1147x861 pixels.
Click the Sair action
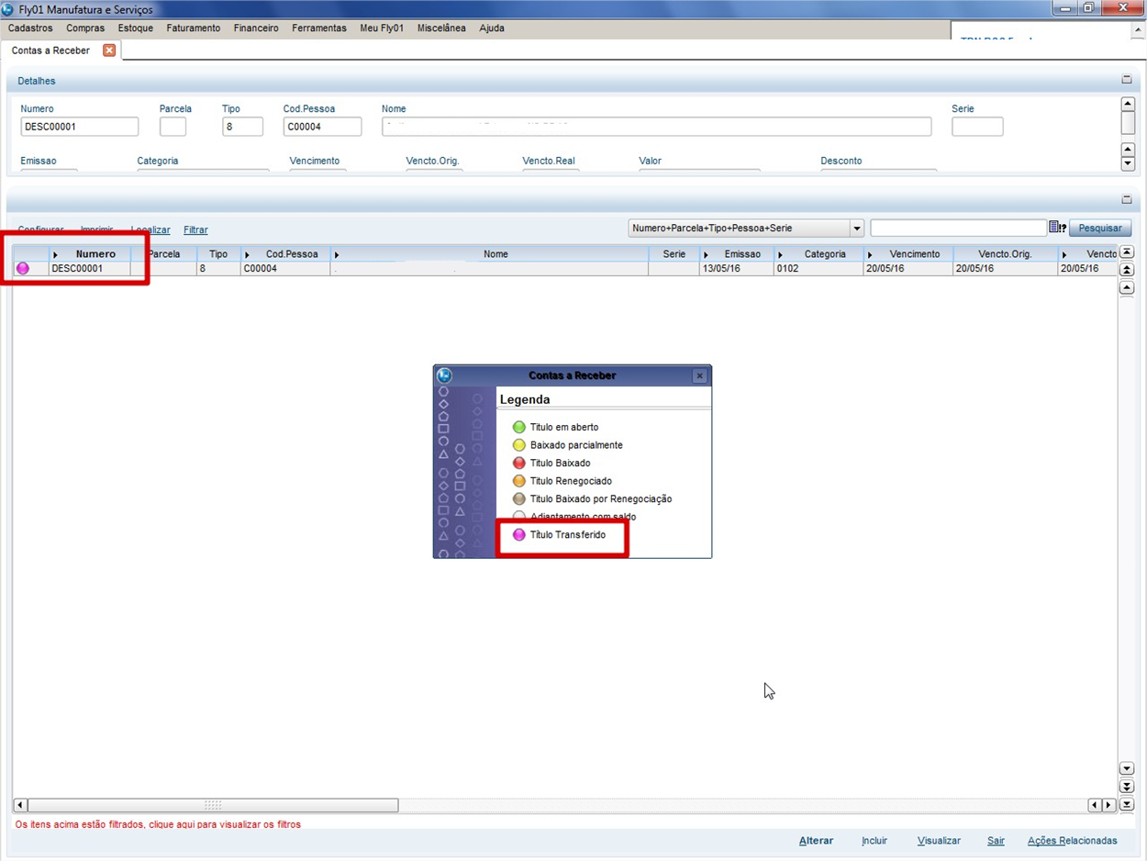point(996,841)
